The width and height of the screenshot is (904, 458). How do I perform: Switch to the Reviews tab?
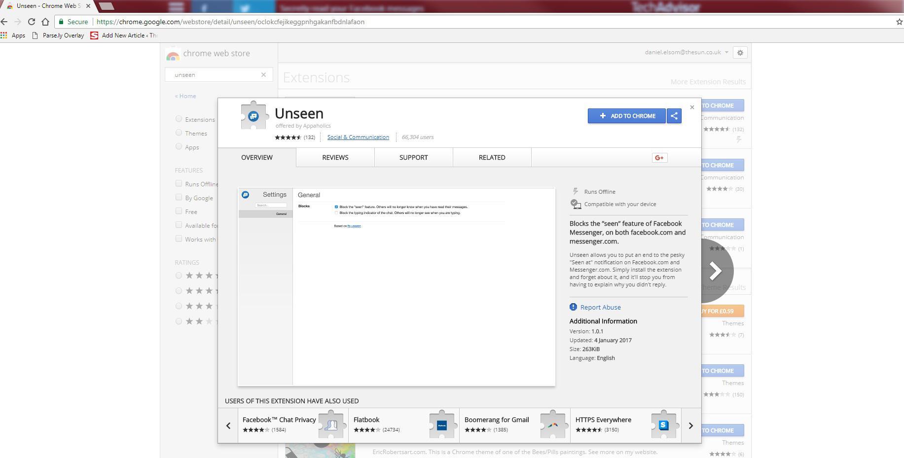pos(335,157)
